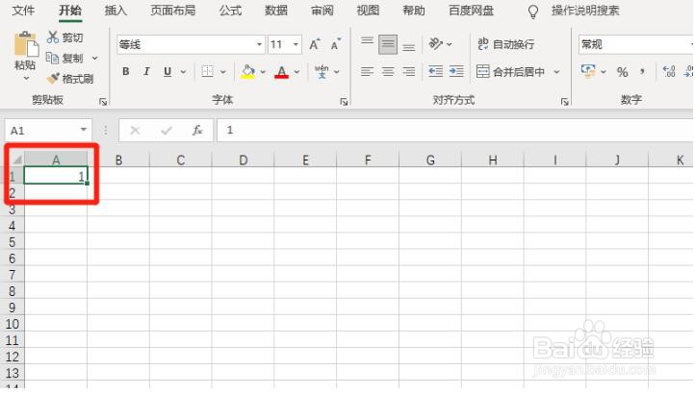The height and width of the screenshot is (394, 695).
Task: Open font group dialog launcher
Action: tap(344, 102)
